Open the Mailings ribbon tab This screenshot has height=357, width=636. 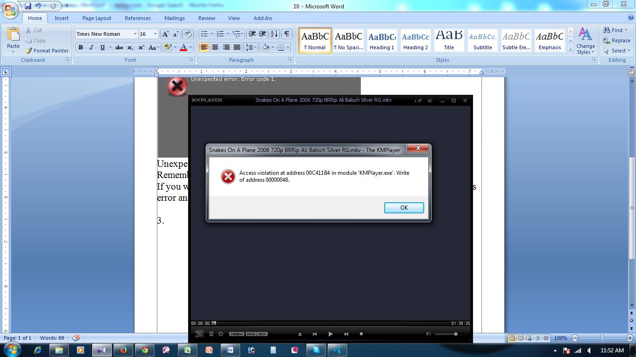[175, 18]
